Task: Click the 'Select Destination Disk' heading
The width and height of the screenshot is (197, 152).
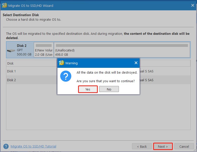Action: 21,15
